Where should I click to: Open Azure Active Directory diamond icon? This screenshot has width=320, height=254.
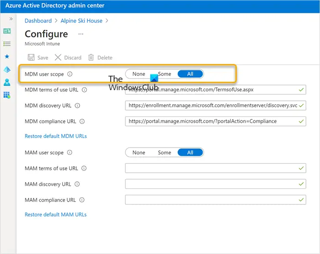tap(7, 69)
